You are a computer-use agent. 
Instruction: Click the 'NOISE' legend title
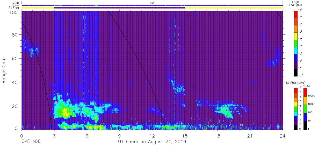[x=307, y=86]
